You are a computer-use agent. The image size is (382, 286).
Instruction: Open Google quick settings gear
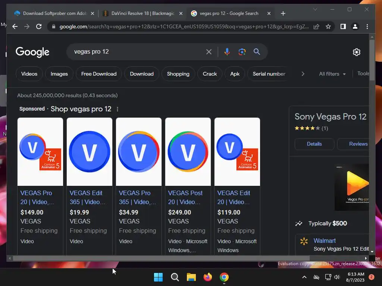point(356,52)
